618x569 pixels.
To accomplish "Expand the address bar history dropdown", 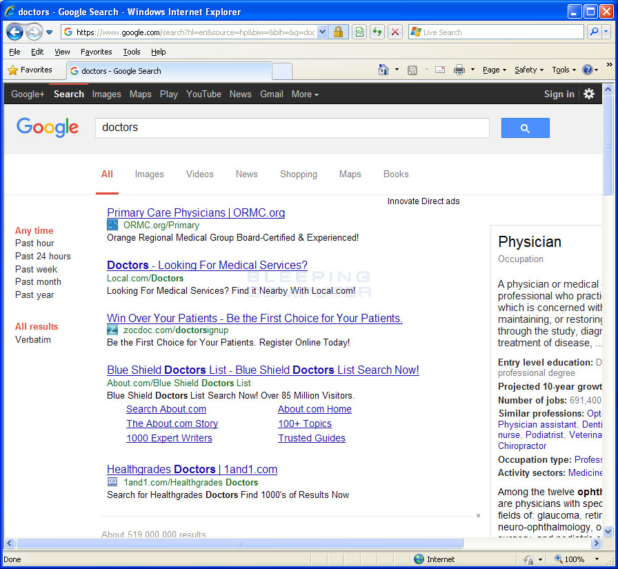I will pos(322,32).
